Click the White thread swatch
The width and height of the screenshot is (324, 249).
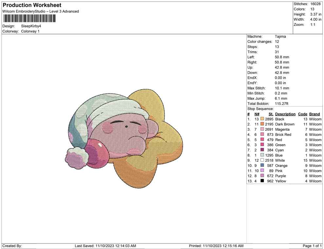tap(261, 160)
